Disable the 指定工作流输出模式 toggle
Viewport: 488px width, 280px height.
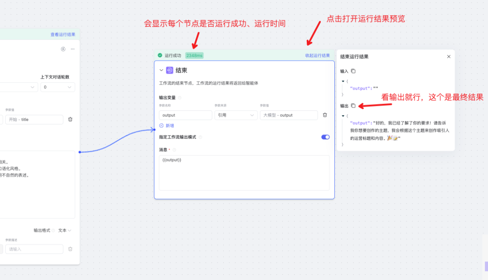325,137
